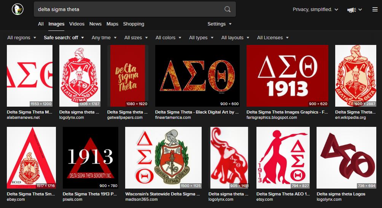Switch to the All results tab
Image resolution: width=382 pixels, height=208 pixels.
[41, 24]
